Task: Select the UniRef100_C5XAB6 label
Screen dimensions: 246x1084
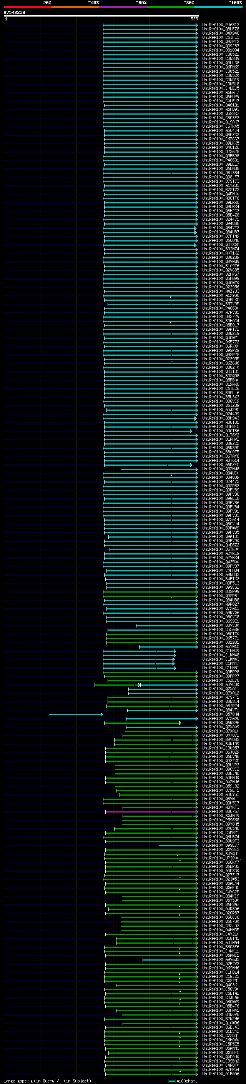Action: click(220, 629)
